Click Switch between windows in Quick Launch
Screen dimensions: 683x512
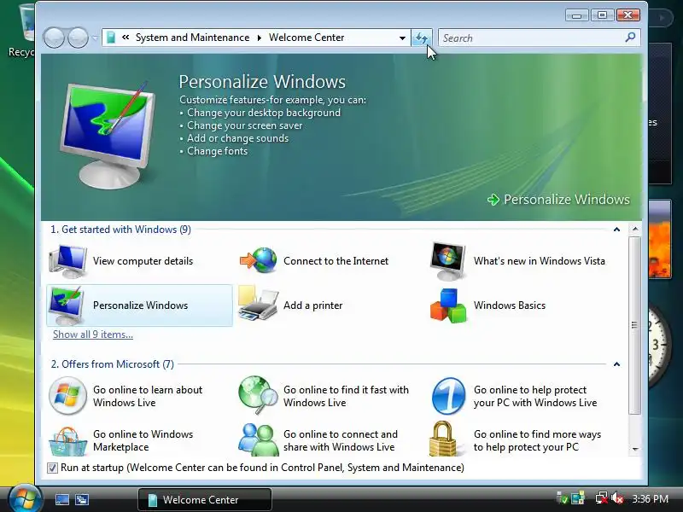pyautogui.click(x=82, y=499)
